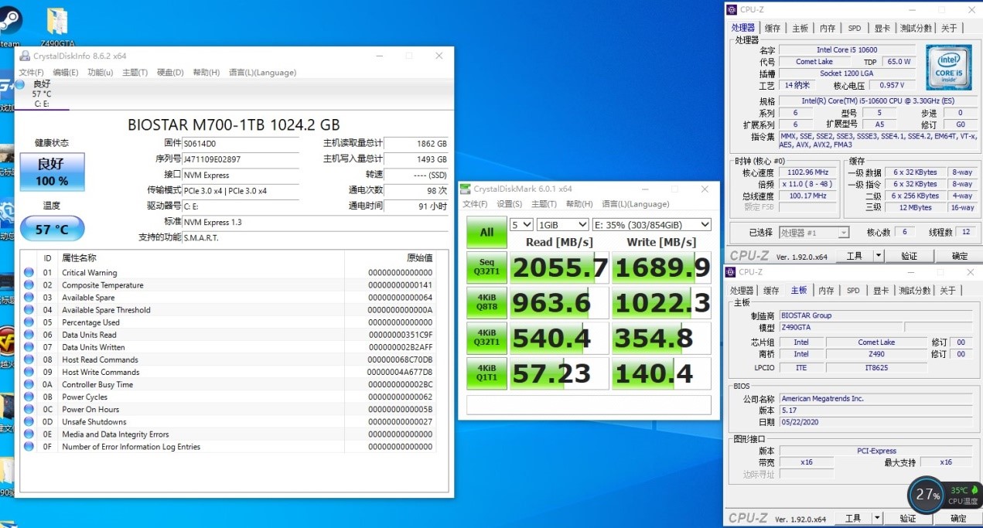
Task: Open the 功能(u) menu in CrystalDiskInfo
Action: (x=100, y=73)
